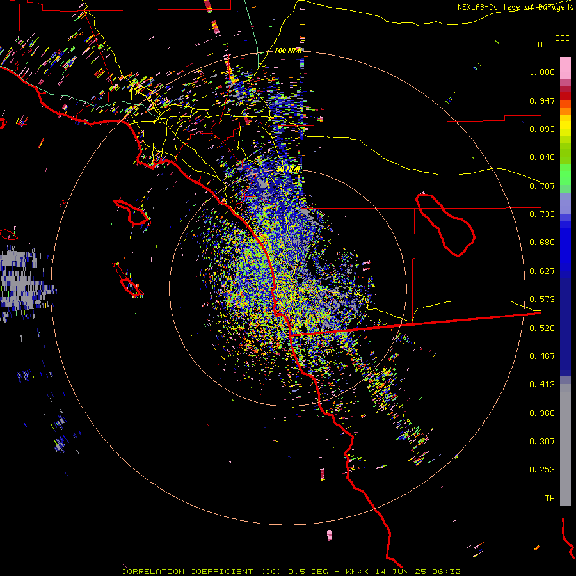Select the 0.840 value on the color scale

tap(542, 157)
